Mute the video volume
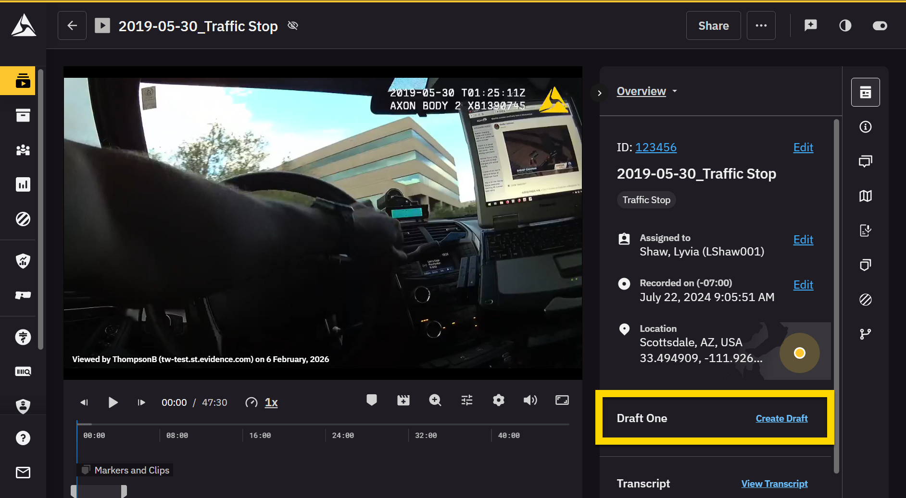The height and width of the screenshot is (498, 906). tap(530, 400)
